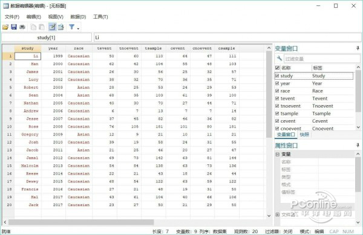Select the cell containing Francis

coord(28,189)
